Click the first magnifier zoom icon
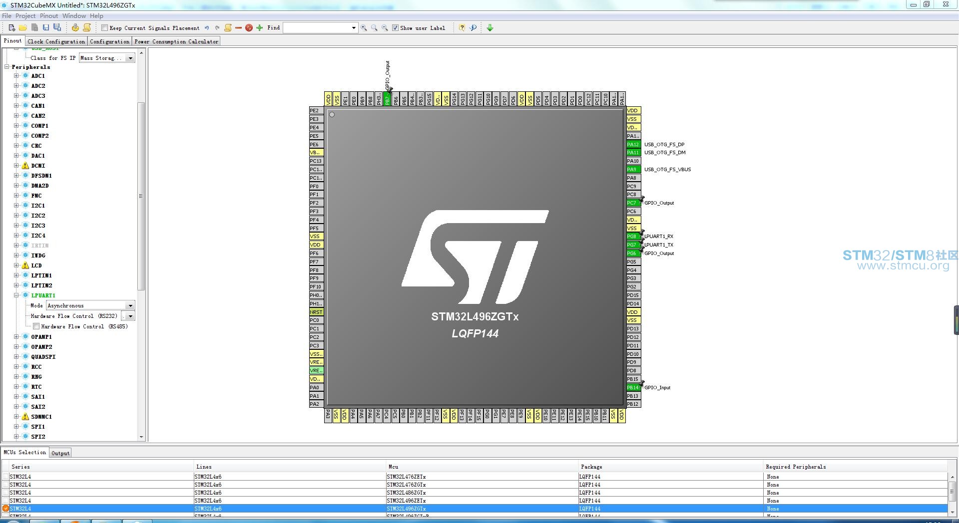Image resolution: width=959 pixels, height=523 pixels. click(364, 28)
